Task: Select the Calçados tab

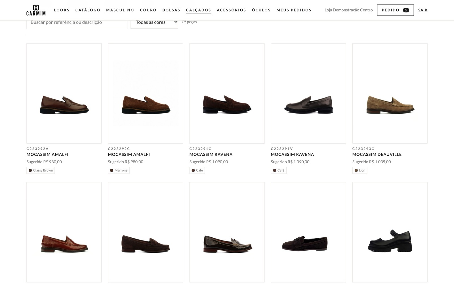Action: tap(198, 10)
